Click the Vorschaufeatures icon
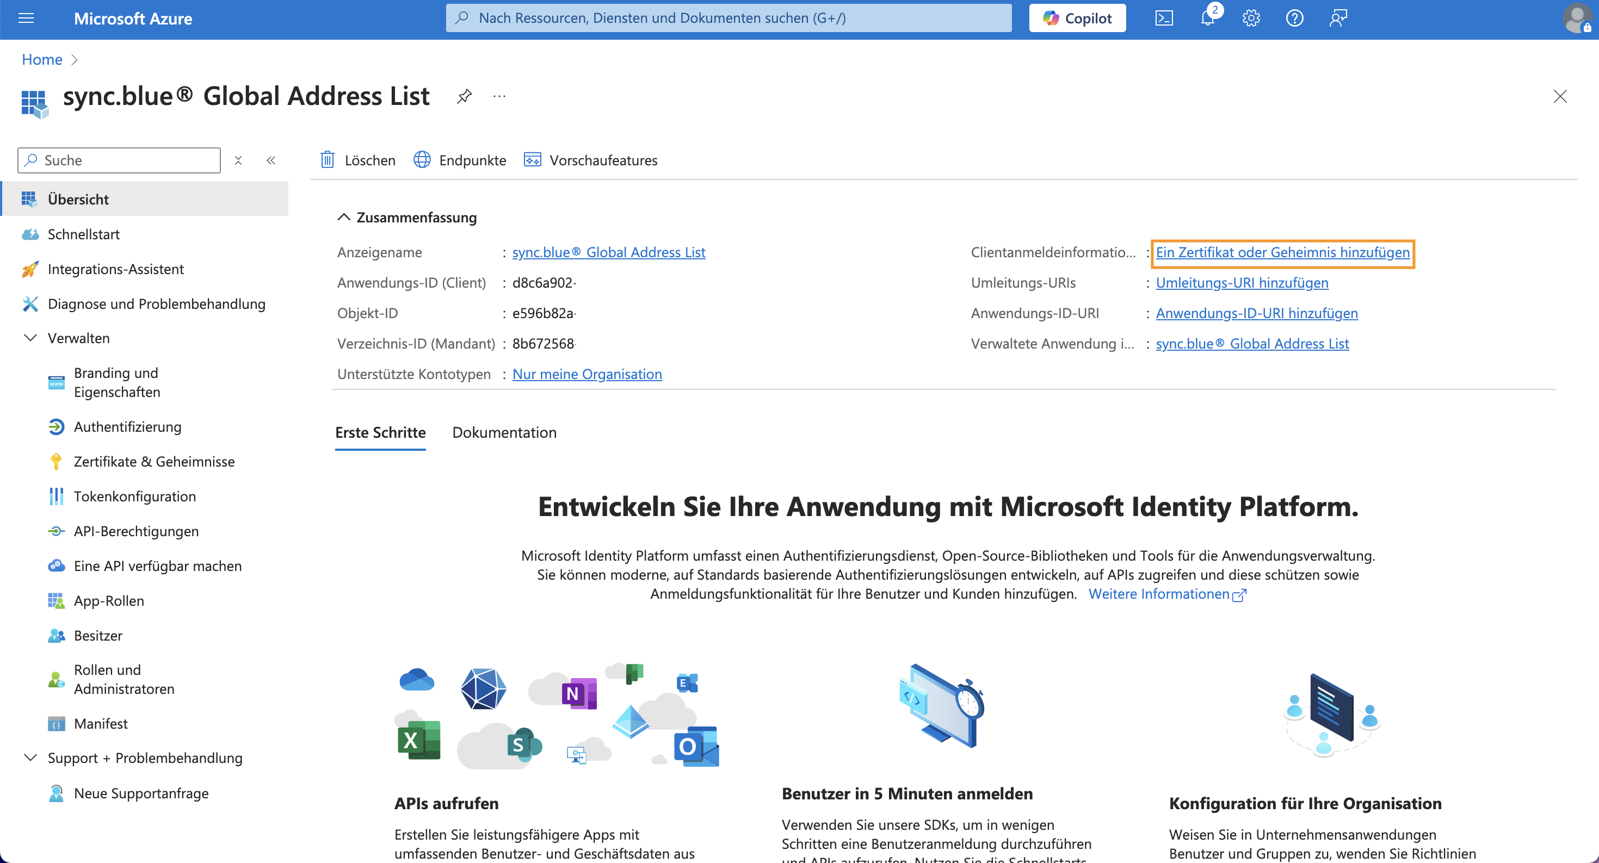This screenshot has height=863, width=1599. click(532, 159)
